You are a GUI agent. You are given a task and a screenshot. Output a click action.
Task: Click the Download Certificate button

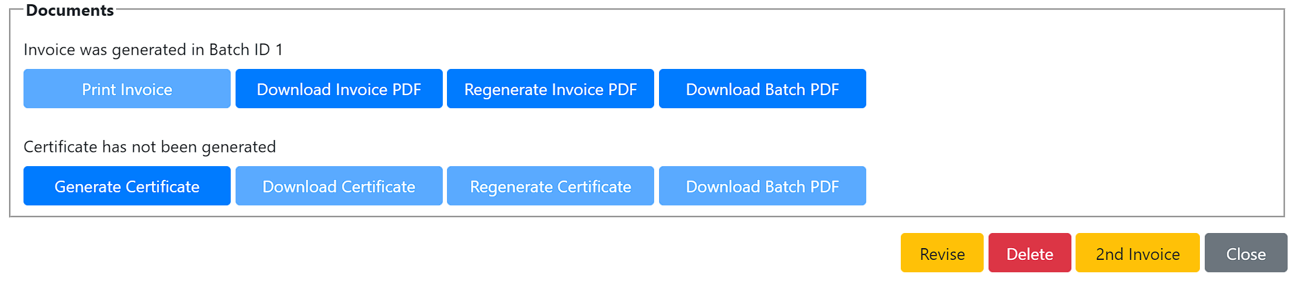coord(338,186)
